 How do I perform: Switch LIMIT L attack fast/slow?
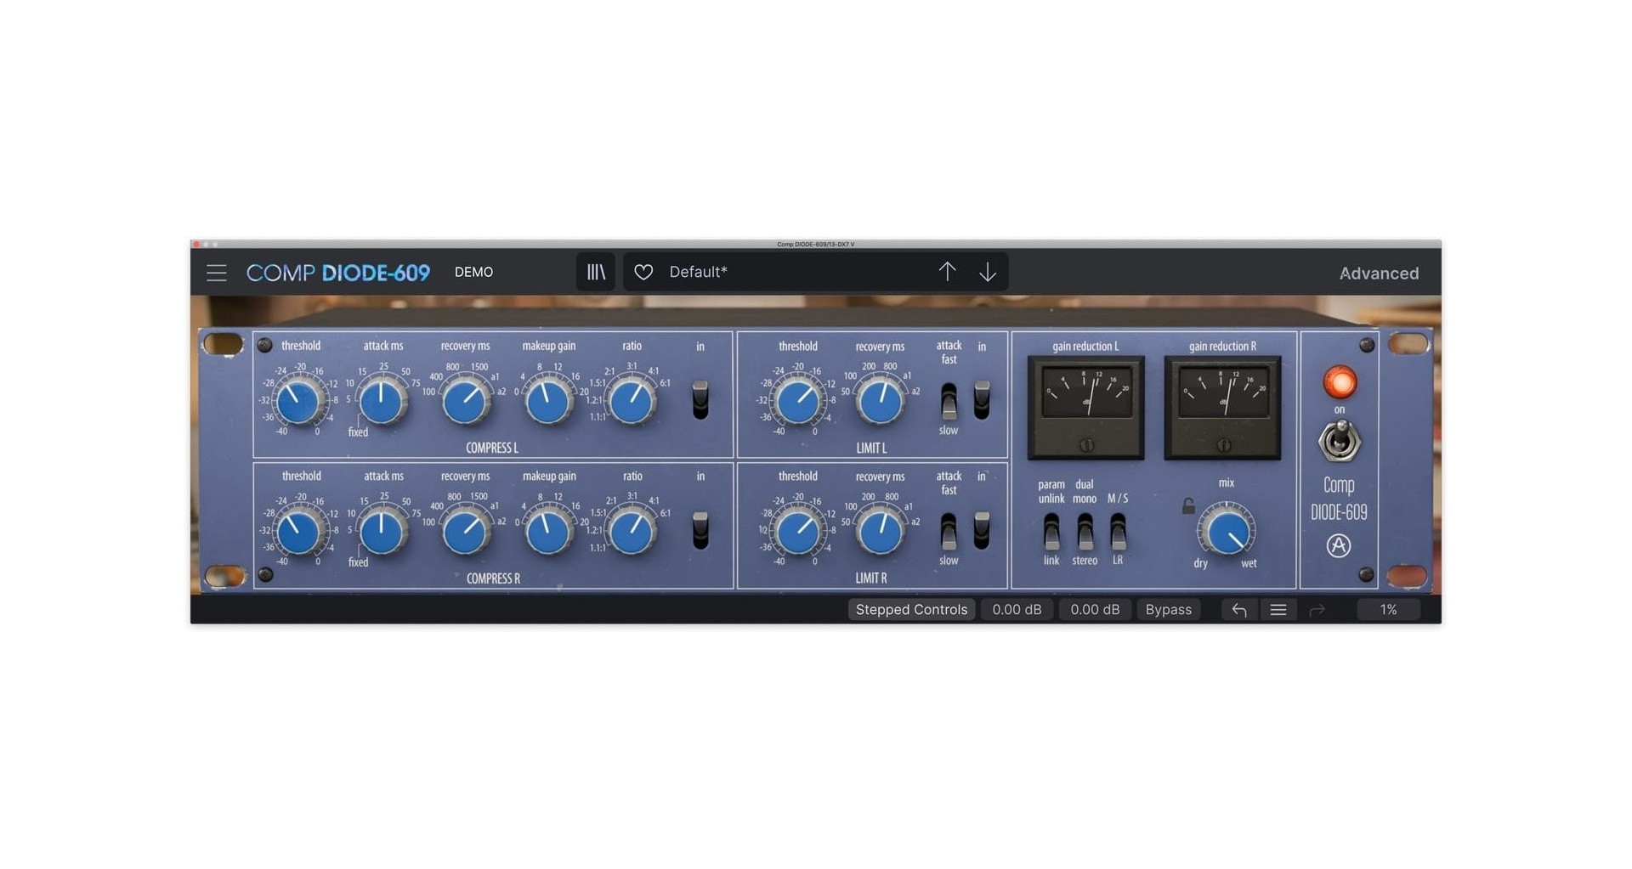[x=949, y=401]
